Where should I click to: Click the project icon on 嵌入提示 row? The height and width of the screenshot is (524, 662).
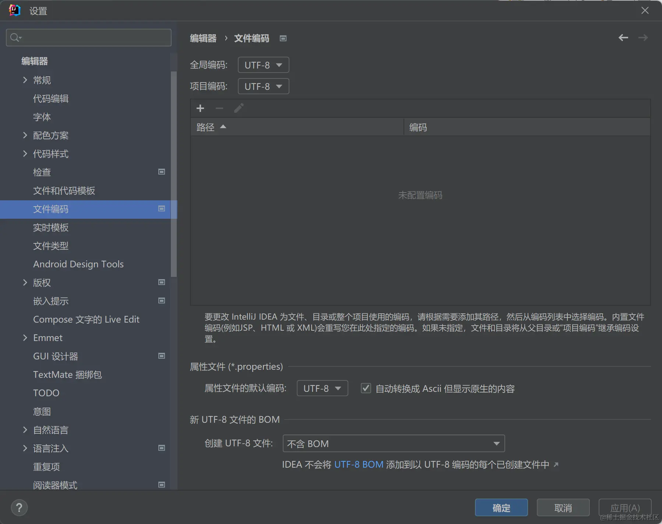162,301
